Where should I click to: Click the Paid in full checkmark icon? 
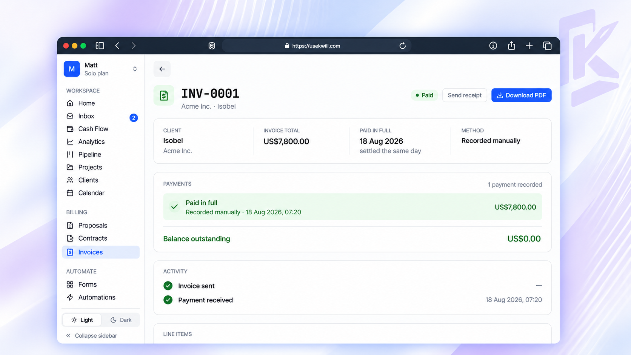point(174,207)
